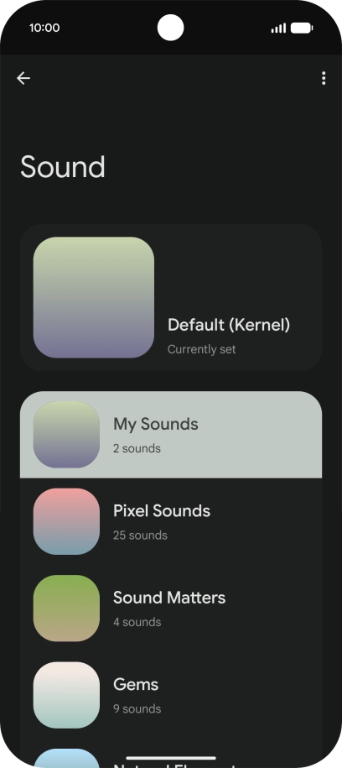
Task: Tap the large Default sound artwork
Action: coord(93,297)
